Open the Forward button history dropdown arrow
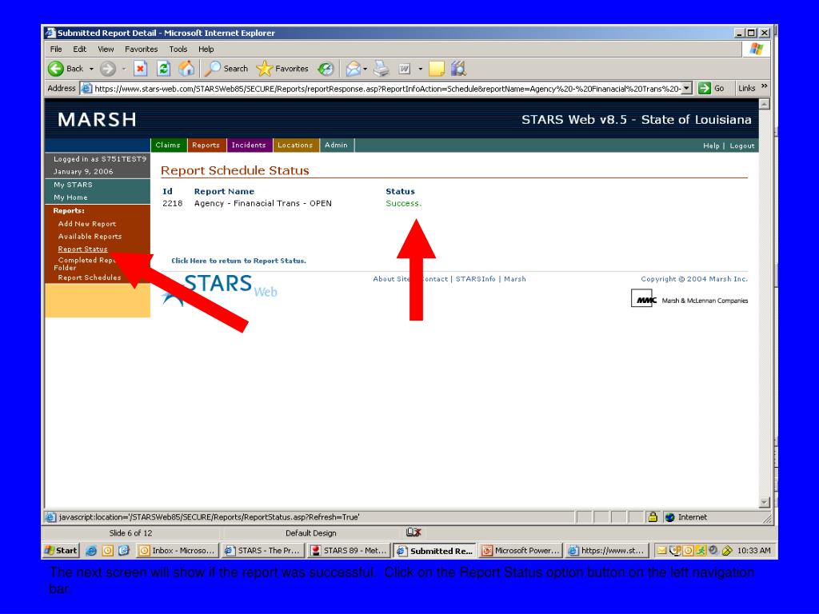Screen dimensions: 819x614 click(x=124, y=69)
